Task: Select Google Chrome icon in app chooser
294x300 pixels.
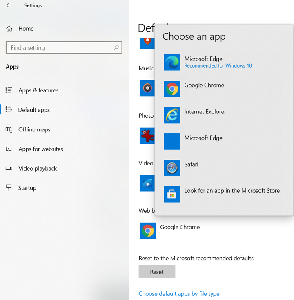Action: [172, 89]
